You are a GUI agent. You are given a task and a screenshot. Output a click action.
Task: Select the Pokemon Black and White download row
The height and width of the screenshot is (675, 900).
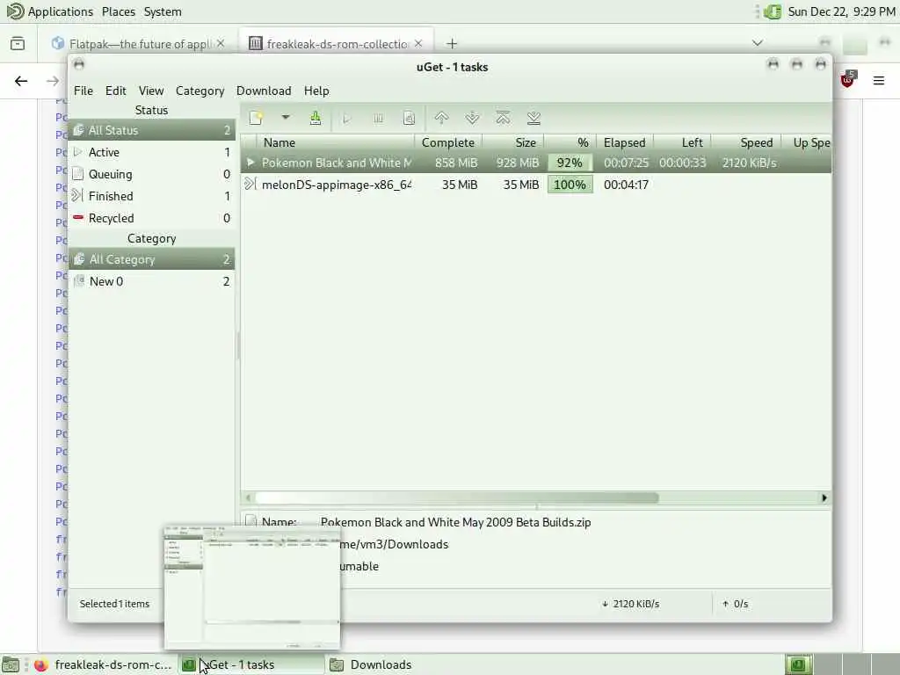pos(536,163)
